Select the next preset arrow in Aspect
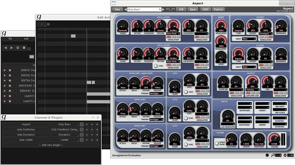The width and height of the screenshot is (295, 165). [163, 9]
